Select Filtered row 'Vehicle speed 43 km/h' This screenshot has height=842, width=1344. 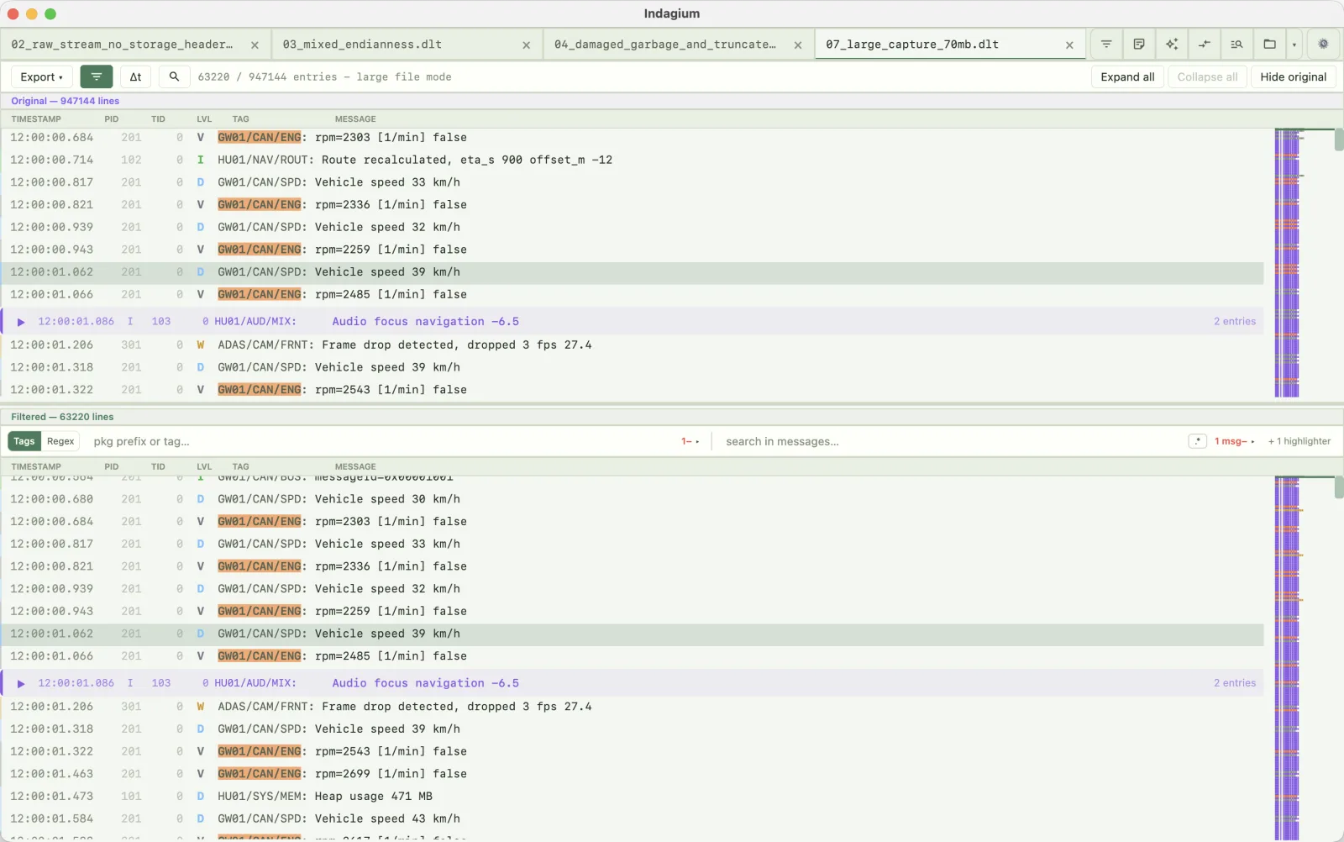[633, 819]
